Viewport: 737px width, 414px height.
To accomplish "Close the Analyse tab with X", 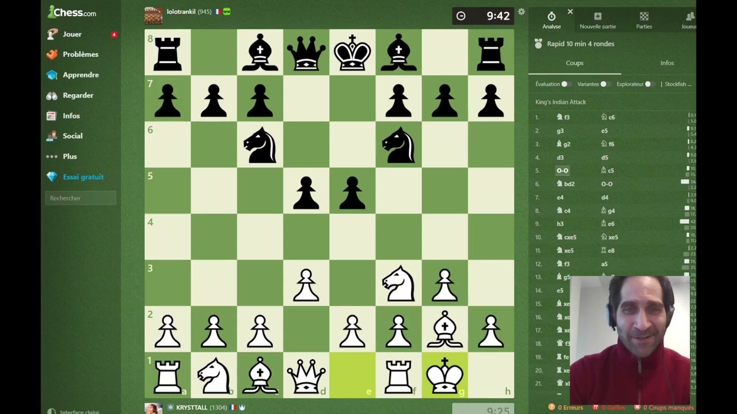I will coord(570,11).
